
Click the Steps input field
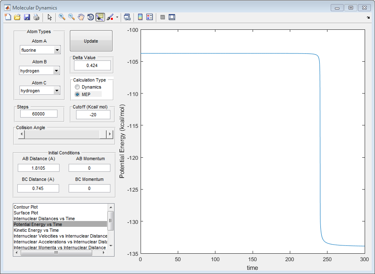point(38,114)
